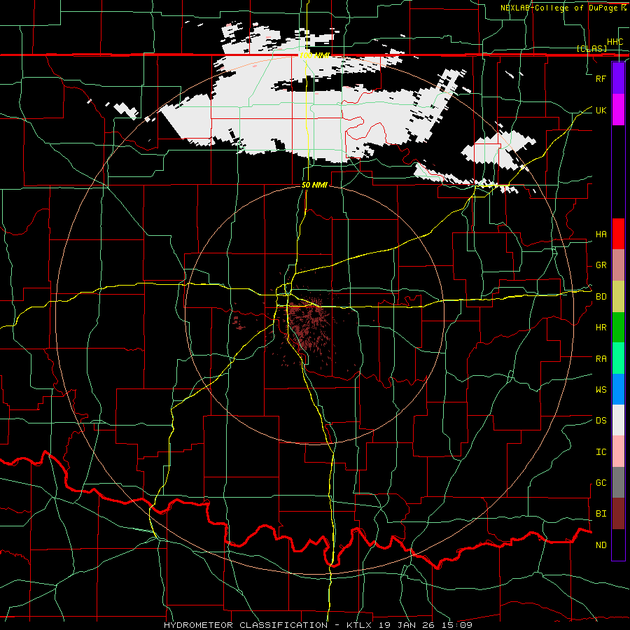This screenshot has height=630, width=630.
Task: Click the DS legend label
Action: pyautogui.click(x=601, y=421)
